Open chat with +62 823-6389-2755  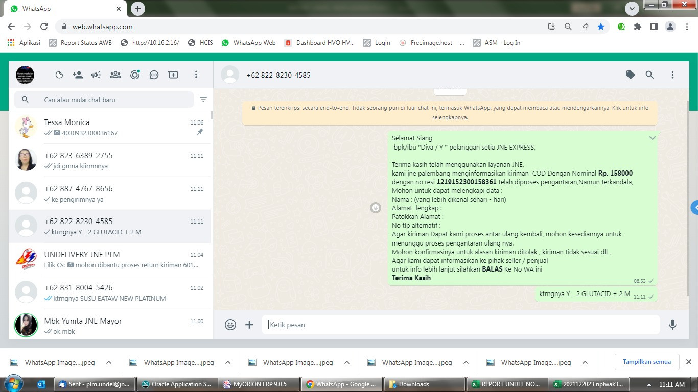110,160
